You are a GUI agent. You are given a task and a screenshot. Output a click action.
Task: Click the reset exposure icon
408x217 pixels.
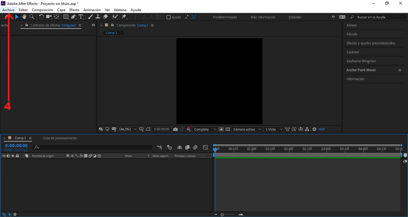click(314, 129)
